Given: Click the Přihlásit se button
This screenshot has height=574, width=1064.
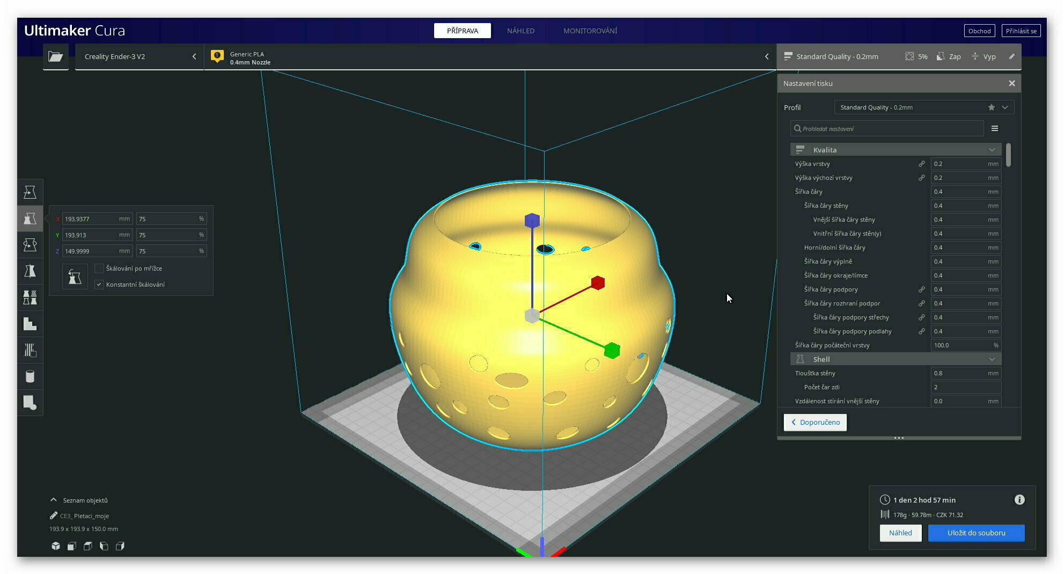Looking at the screenshot, I should (1021, 31).
